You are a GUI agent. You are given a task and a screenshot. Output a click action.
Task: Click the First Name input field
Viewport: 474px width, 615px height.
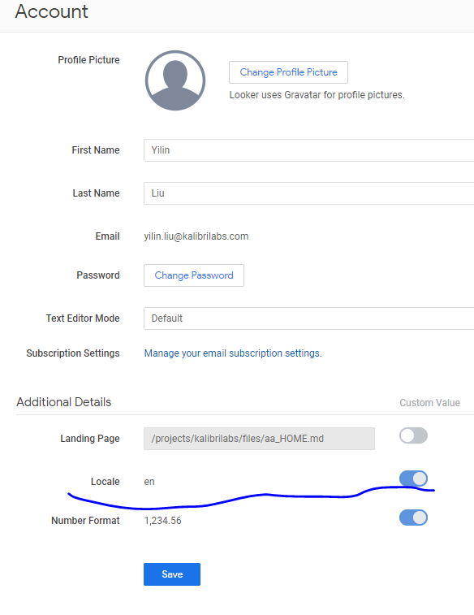point(308,150)
